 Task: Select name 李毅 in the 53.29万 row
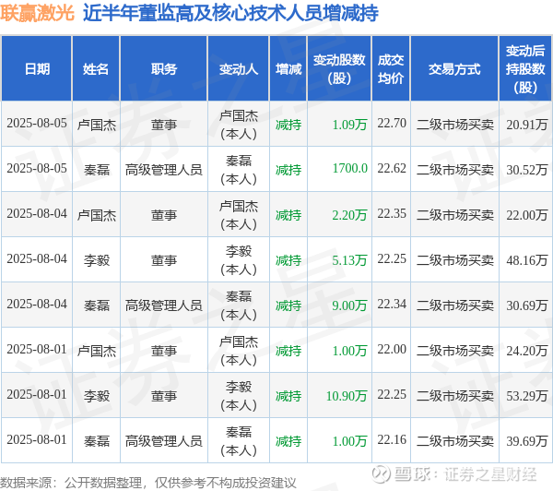(x=96, y=396)
